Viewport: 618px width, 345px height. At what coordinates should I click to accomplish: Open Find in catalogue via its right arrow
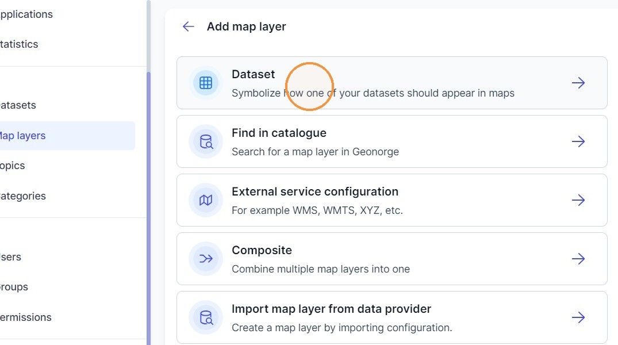click(578, 141)
